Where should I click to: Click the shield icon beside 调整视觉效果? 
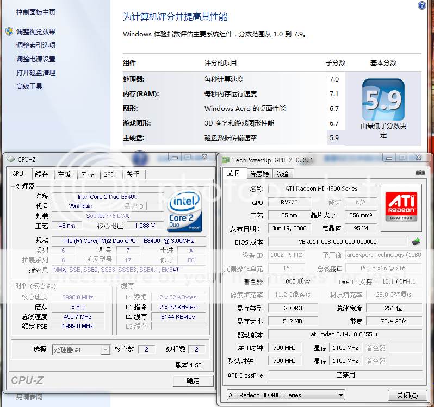click(x=9, y=32)
